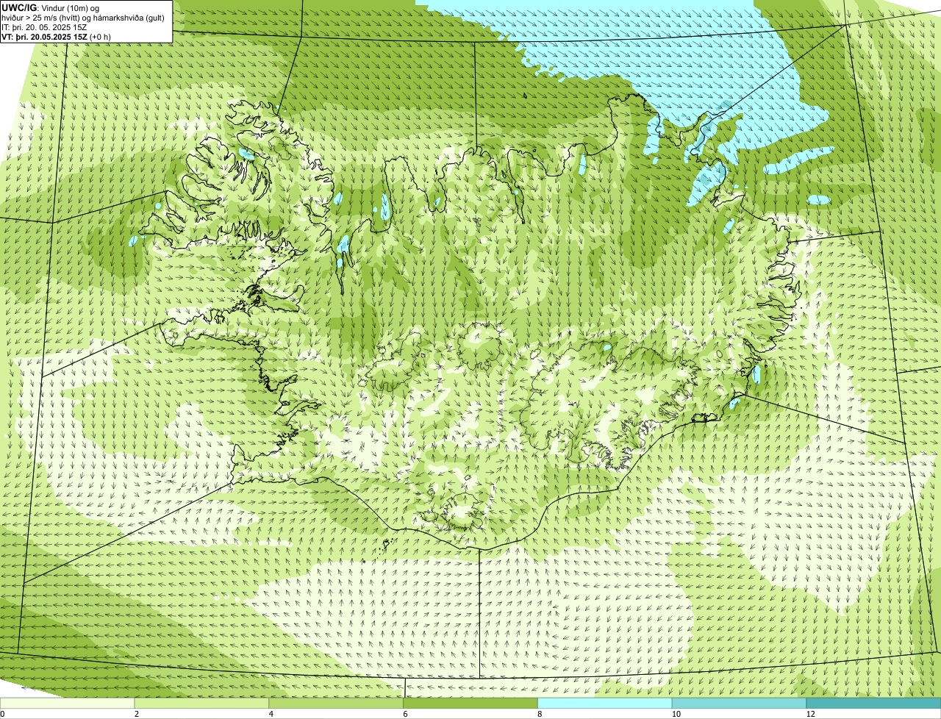The image size is (941, 719).
Task: Click the 10–12 m/s turquoise legend swatch
Action: [740, 703]
